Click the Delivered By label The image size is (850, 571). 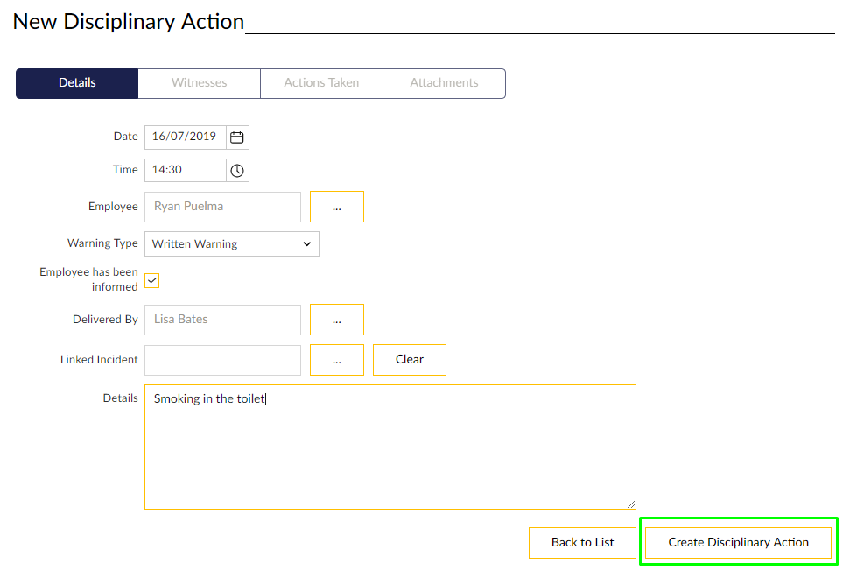tap(105, 320)
